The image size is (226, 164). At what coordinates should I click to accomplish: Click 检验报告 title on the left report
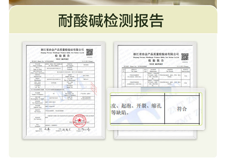pos(62,56)
